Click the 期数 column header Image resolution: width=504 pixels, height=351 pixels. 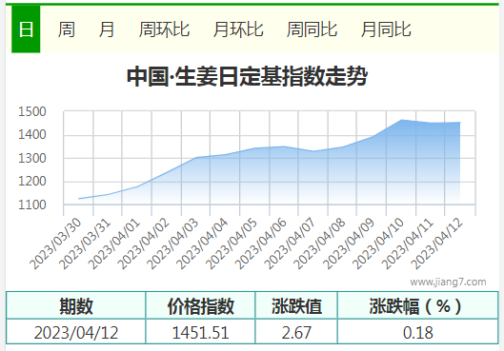[76, 305]
